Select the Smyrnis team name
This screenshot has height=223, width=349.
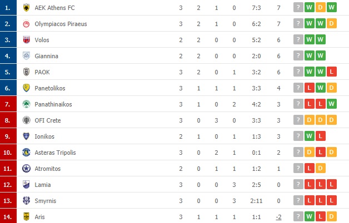pos(46,201)
